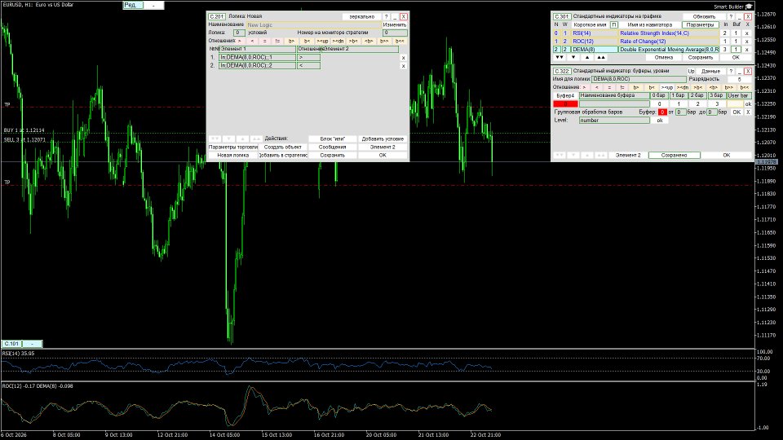This screenshot has width=783, height=440.
Task: Click the Up button in C.322 panel
Action: pos(691,72)
